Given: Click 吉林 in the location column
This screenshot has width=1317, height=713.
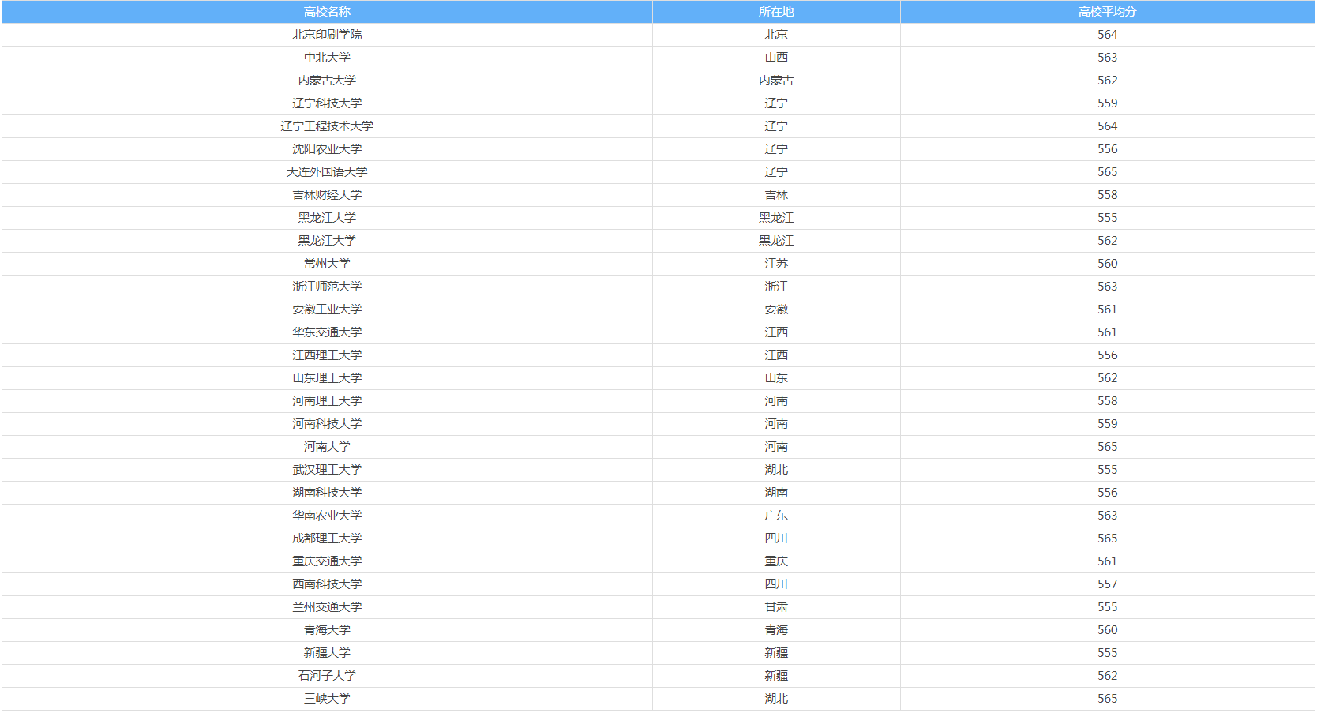Looking at the screenshot, I should click(776, 195).
